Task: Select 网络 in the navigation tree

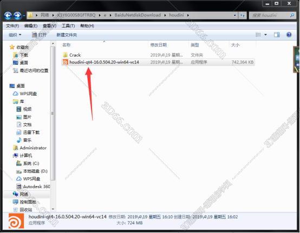Action: pos(24,195)
